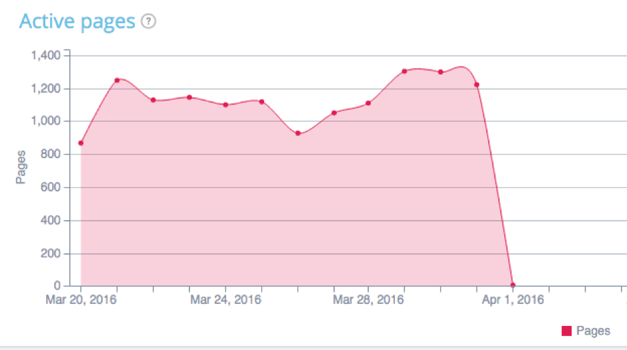Click the zero-value Apr 1 data point
Screen dimensions: 627x350
pos(512,285)
